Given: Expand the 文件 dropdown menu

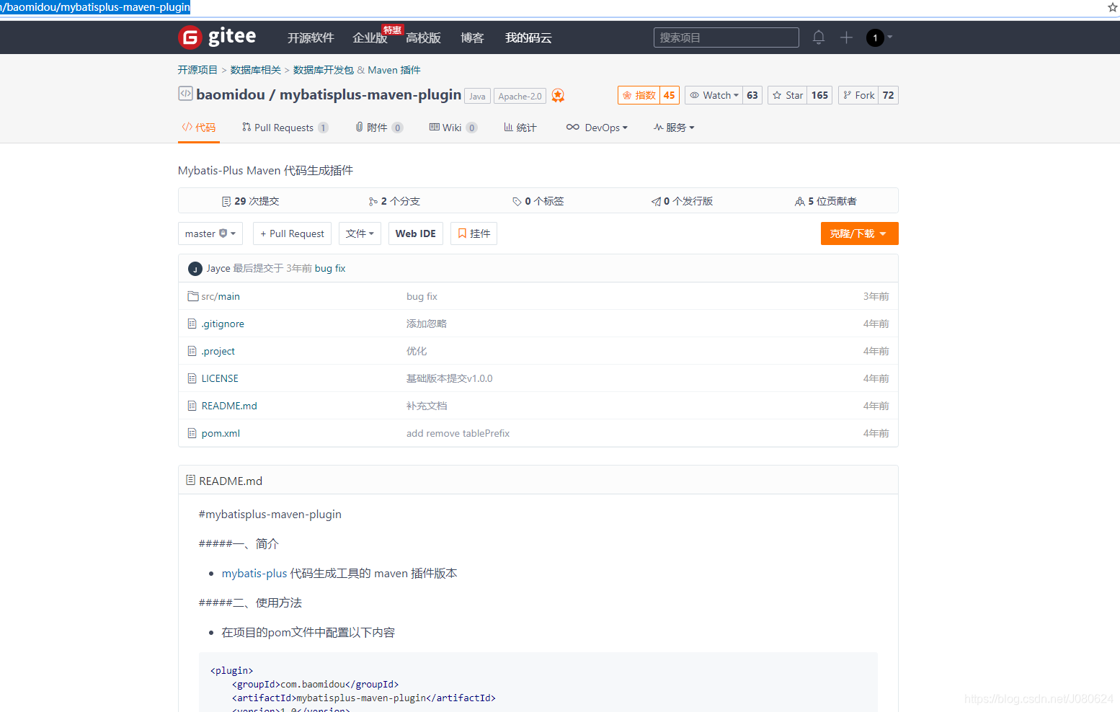Looking at the screenshot, I should click(x=360, y=233).
